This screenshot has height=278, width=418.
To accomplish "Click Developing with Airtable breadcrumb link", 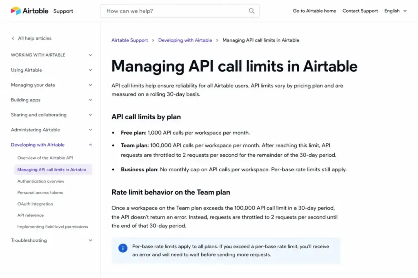I will (185, 40).
